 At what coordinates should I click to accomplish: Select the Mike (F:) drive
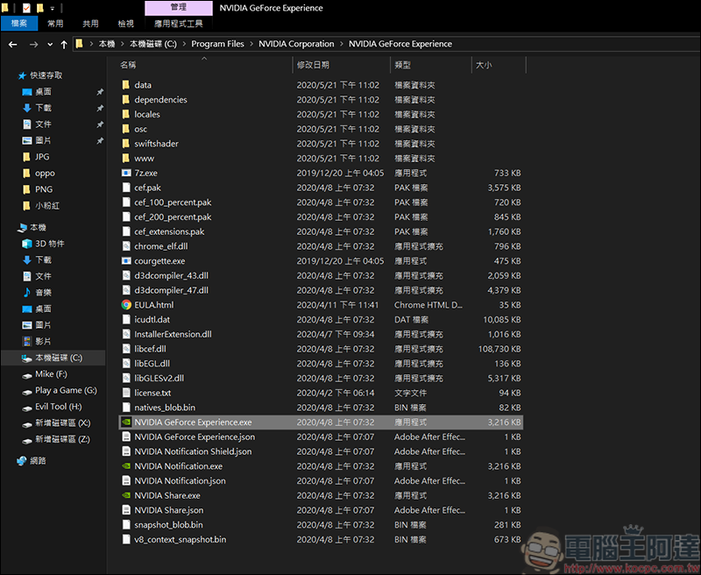51,373
